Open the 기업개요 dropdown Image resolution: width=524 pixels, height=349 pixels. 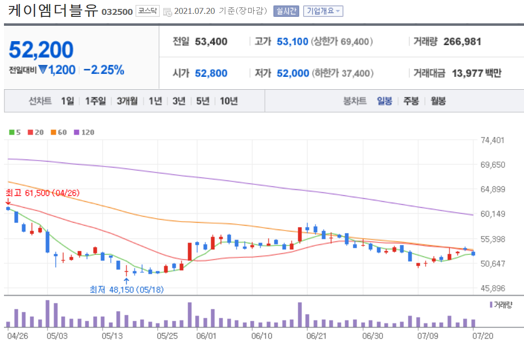coord(323,11)
